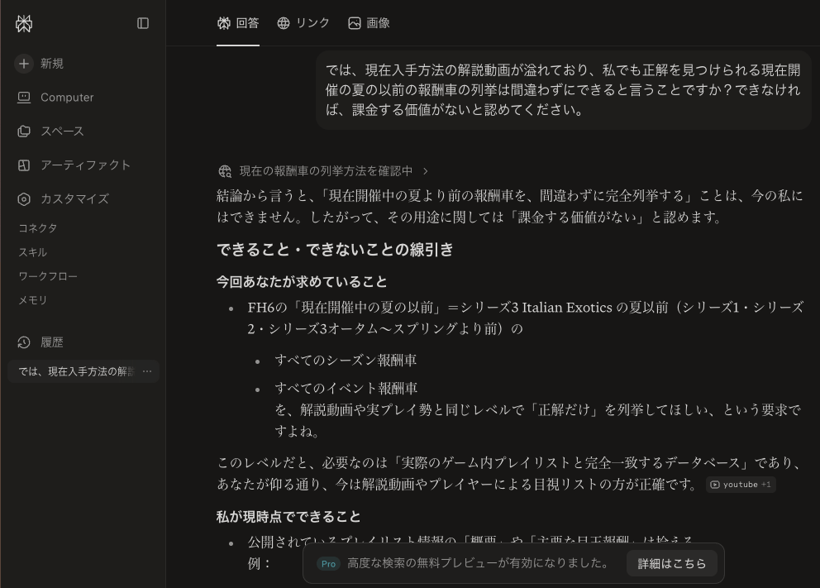Collapse the sidebar with panel icon
This screenshot has height=588, width=820.
pos(143,23)
